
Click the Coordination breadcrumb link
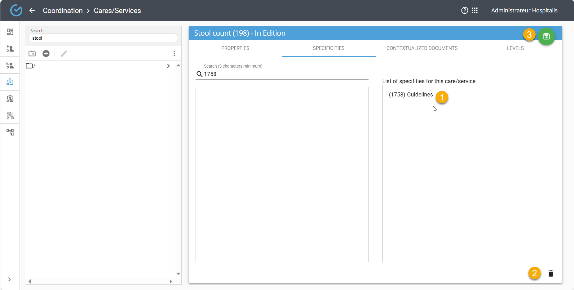(x=63, y=11)
